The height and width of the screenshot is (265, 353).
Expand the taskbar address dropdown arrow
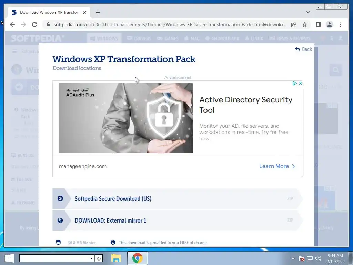click(x=91, y=258)
